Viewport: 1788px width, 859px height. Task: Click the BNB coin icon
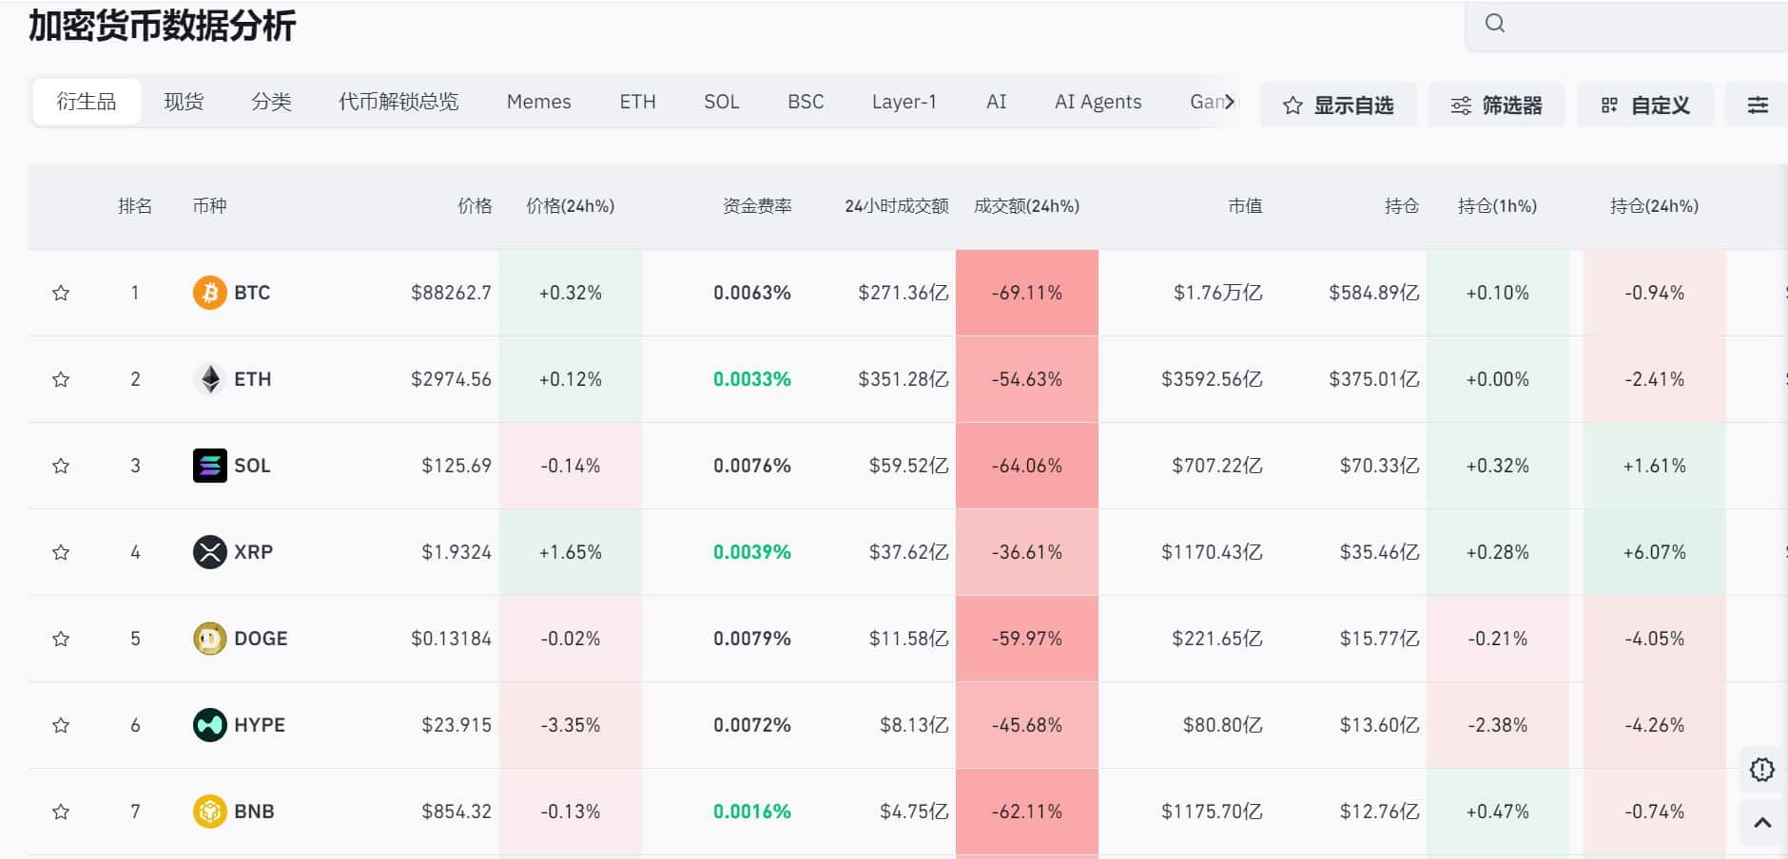coord(209,811)
